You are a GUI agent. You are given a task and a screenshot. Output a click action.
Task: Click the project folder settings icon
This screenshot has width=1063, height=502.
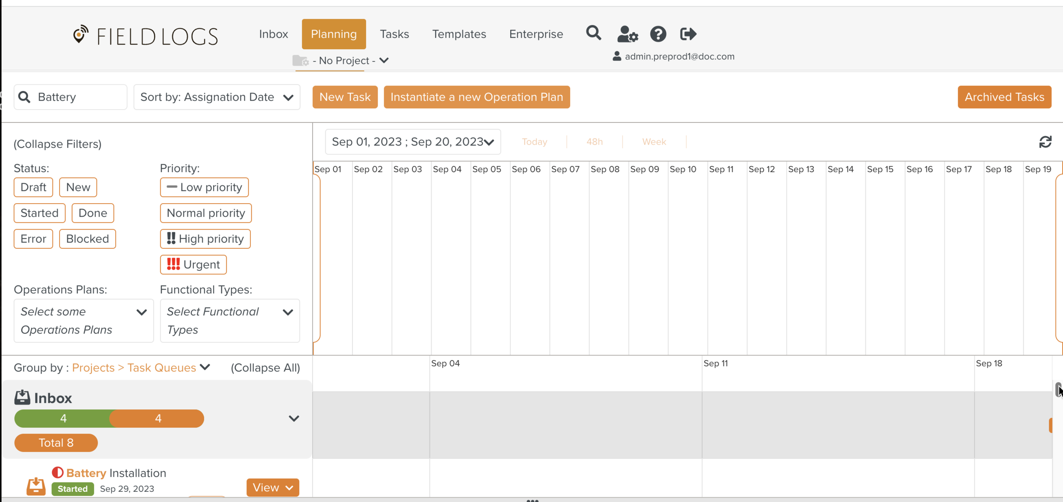coord(301,61)
